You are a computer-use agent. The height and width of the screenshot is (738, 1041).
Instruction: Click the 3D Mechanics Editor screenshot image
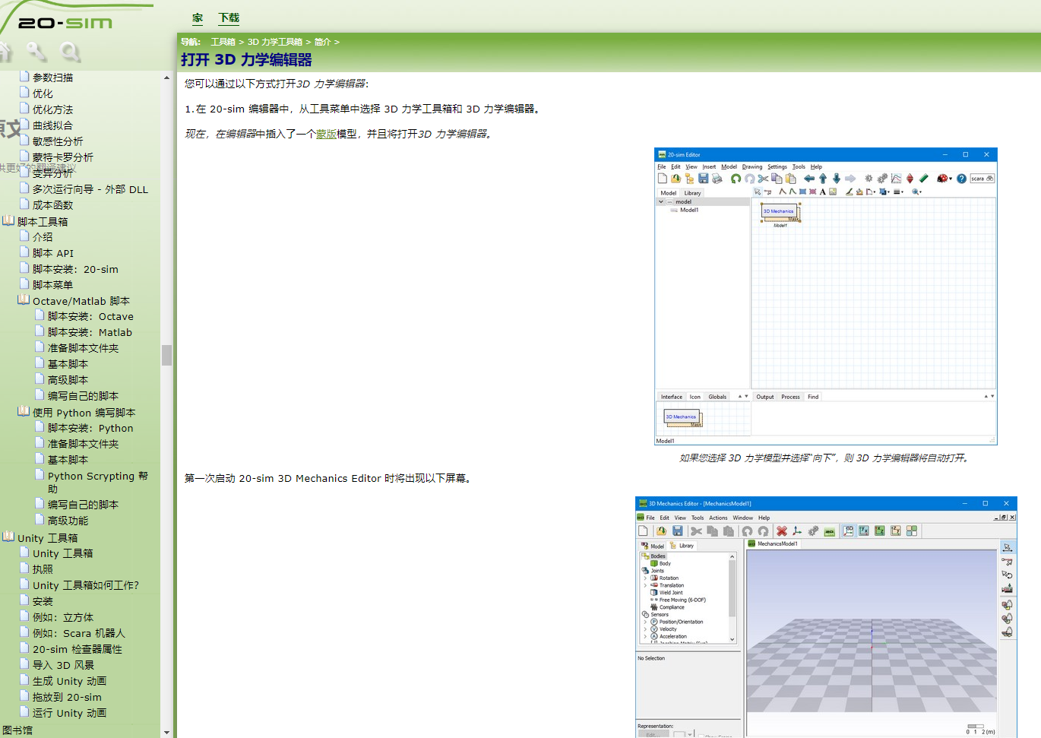coord(826,617)
